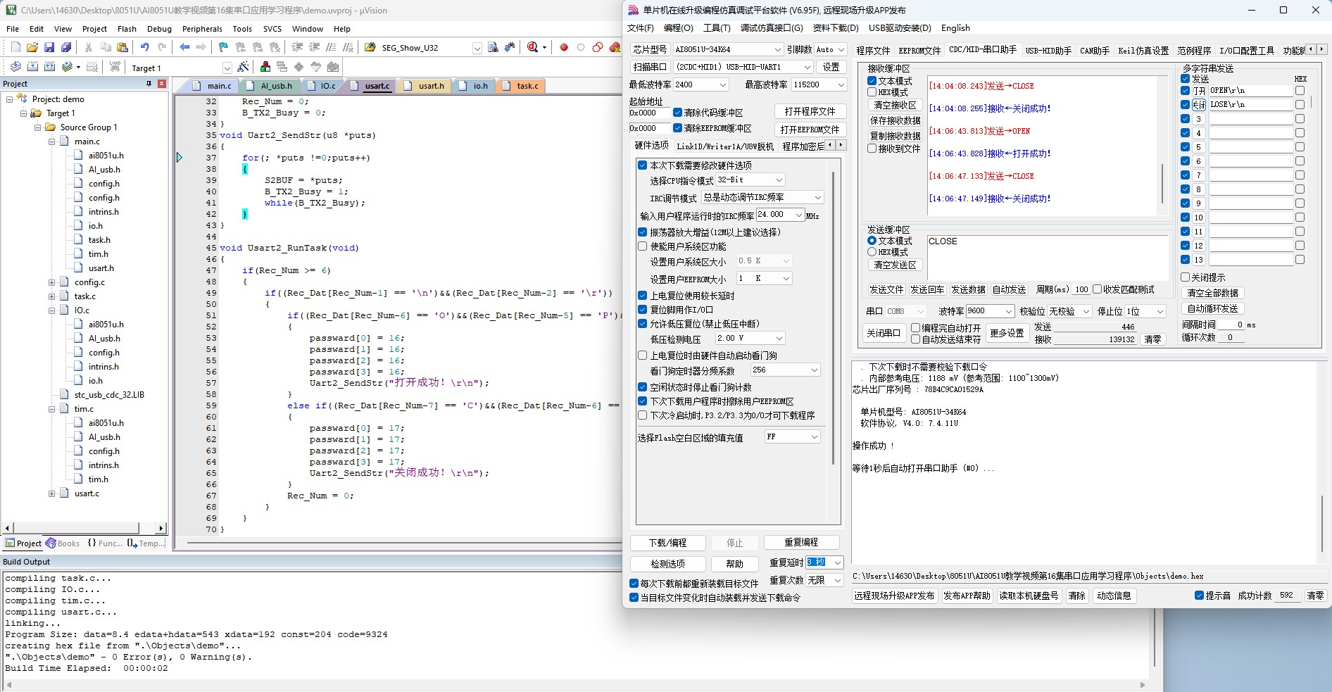Image resolution: width=1332 pixels, height=692 pixels.
Task: Click the bookmark flag toolbar icon
Action: tap(223, 47)
